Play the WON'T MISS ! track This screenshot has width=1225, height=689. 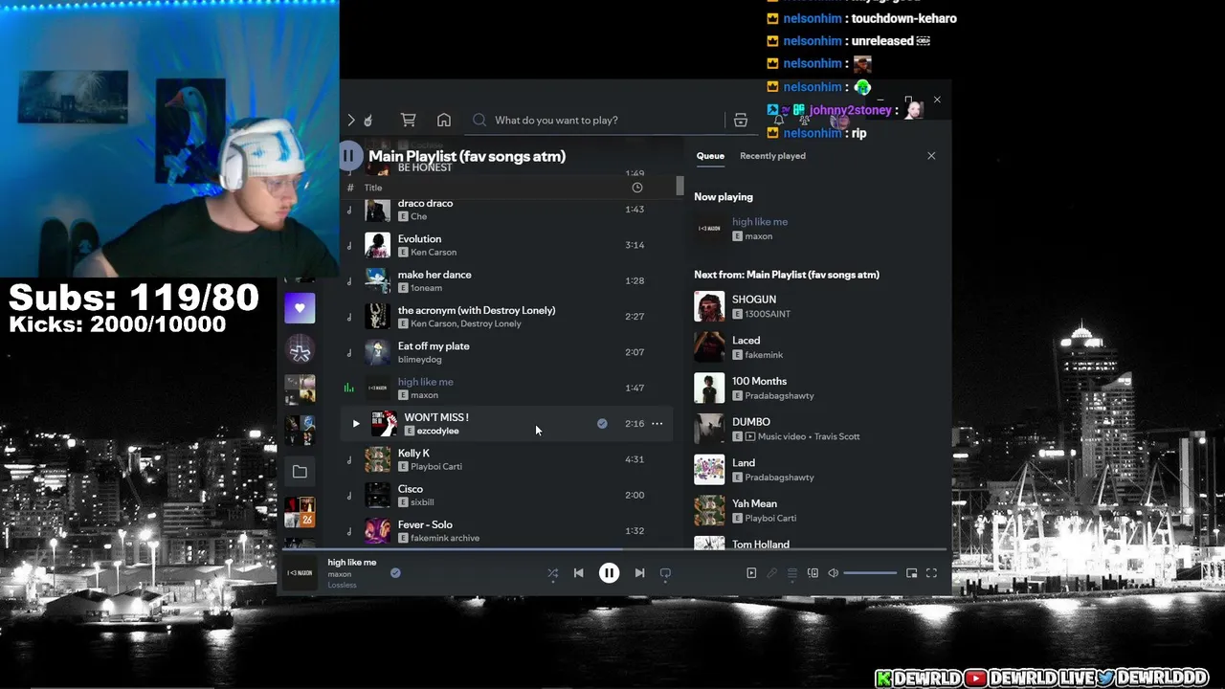[356, 423]
